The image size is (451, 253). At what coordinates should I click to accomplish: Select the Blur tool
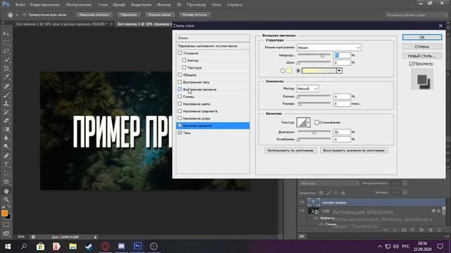pyautogui.click(x=6, y=138)
